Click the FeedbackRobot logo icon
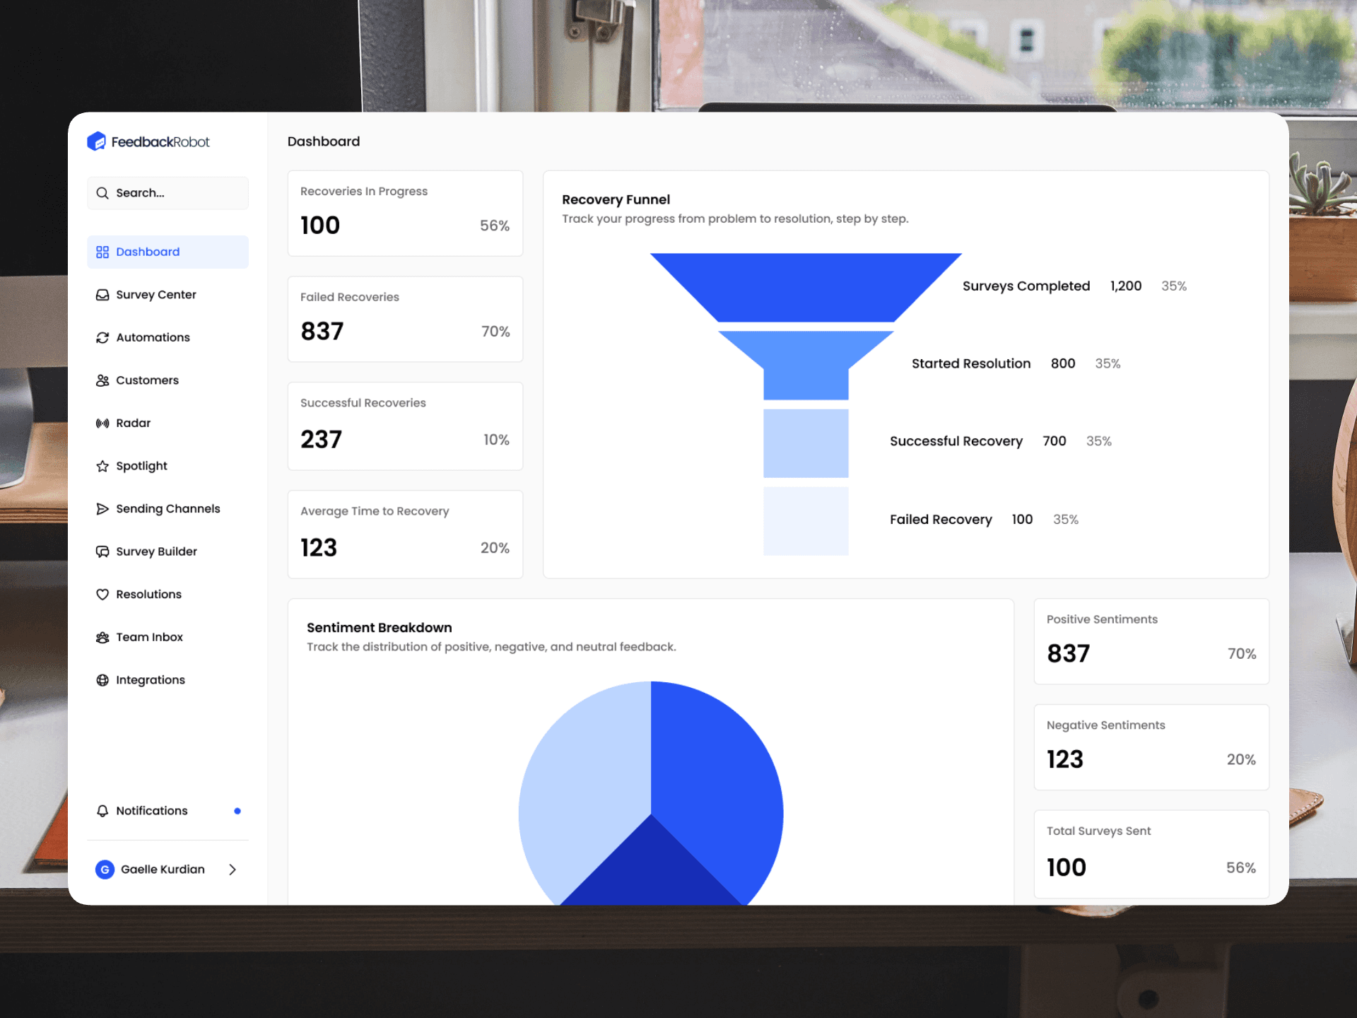Viewport: 1357px width, 1018px height. point(96,141)
